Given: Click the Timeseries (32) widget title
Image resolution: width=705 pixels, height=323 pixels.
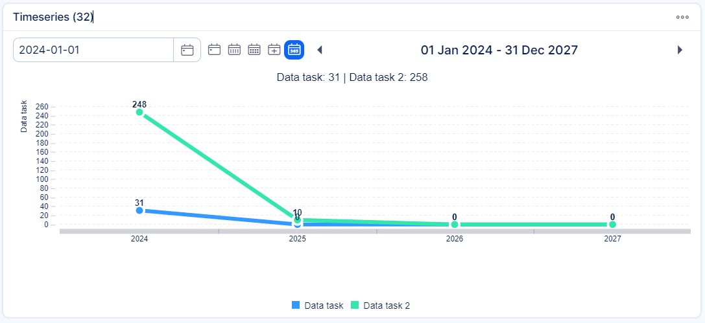Looking at the screenshot, I should point(53,17).
